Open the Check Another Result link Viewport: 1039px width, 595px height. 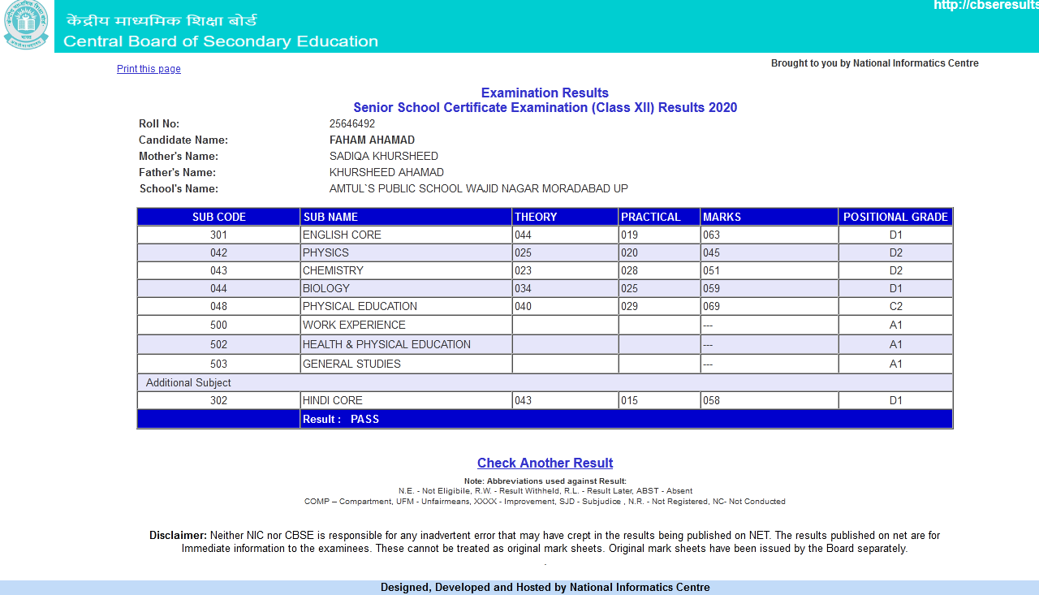click(x=545, y=463)
